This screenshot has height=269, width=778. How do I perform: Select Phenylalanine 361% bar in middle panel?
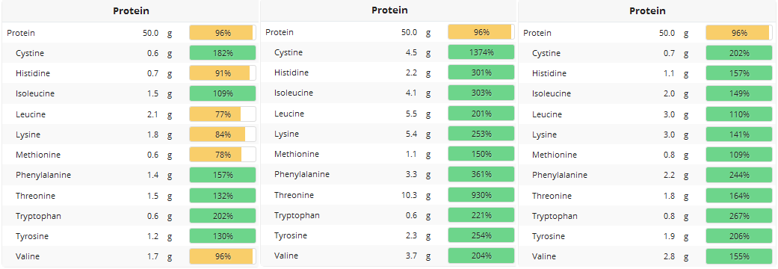481,174
